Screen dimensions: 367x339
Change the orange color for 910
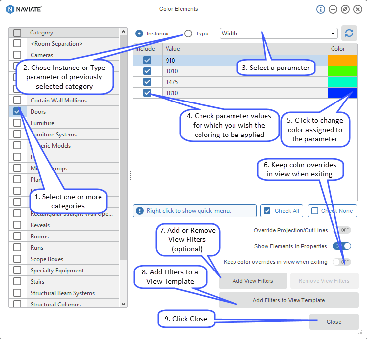(x=342, y=61)
